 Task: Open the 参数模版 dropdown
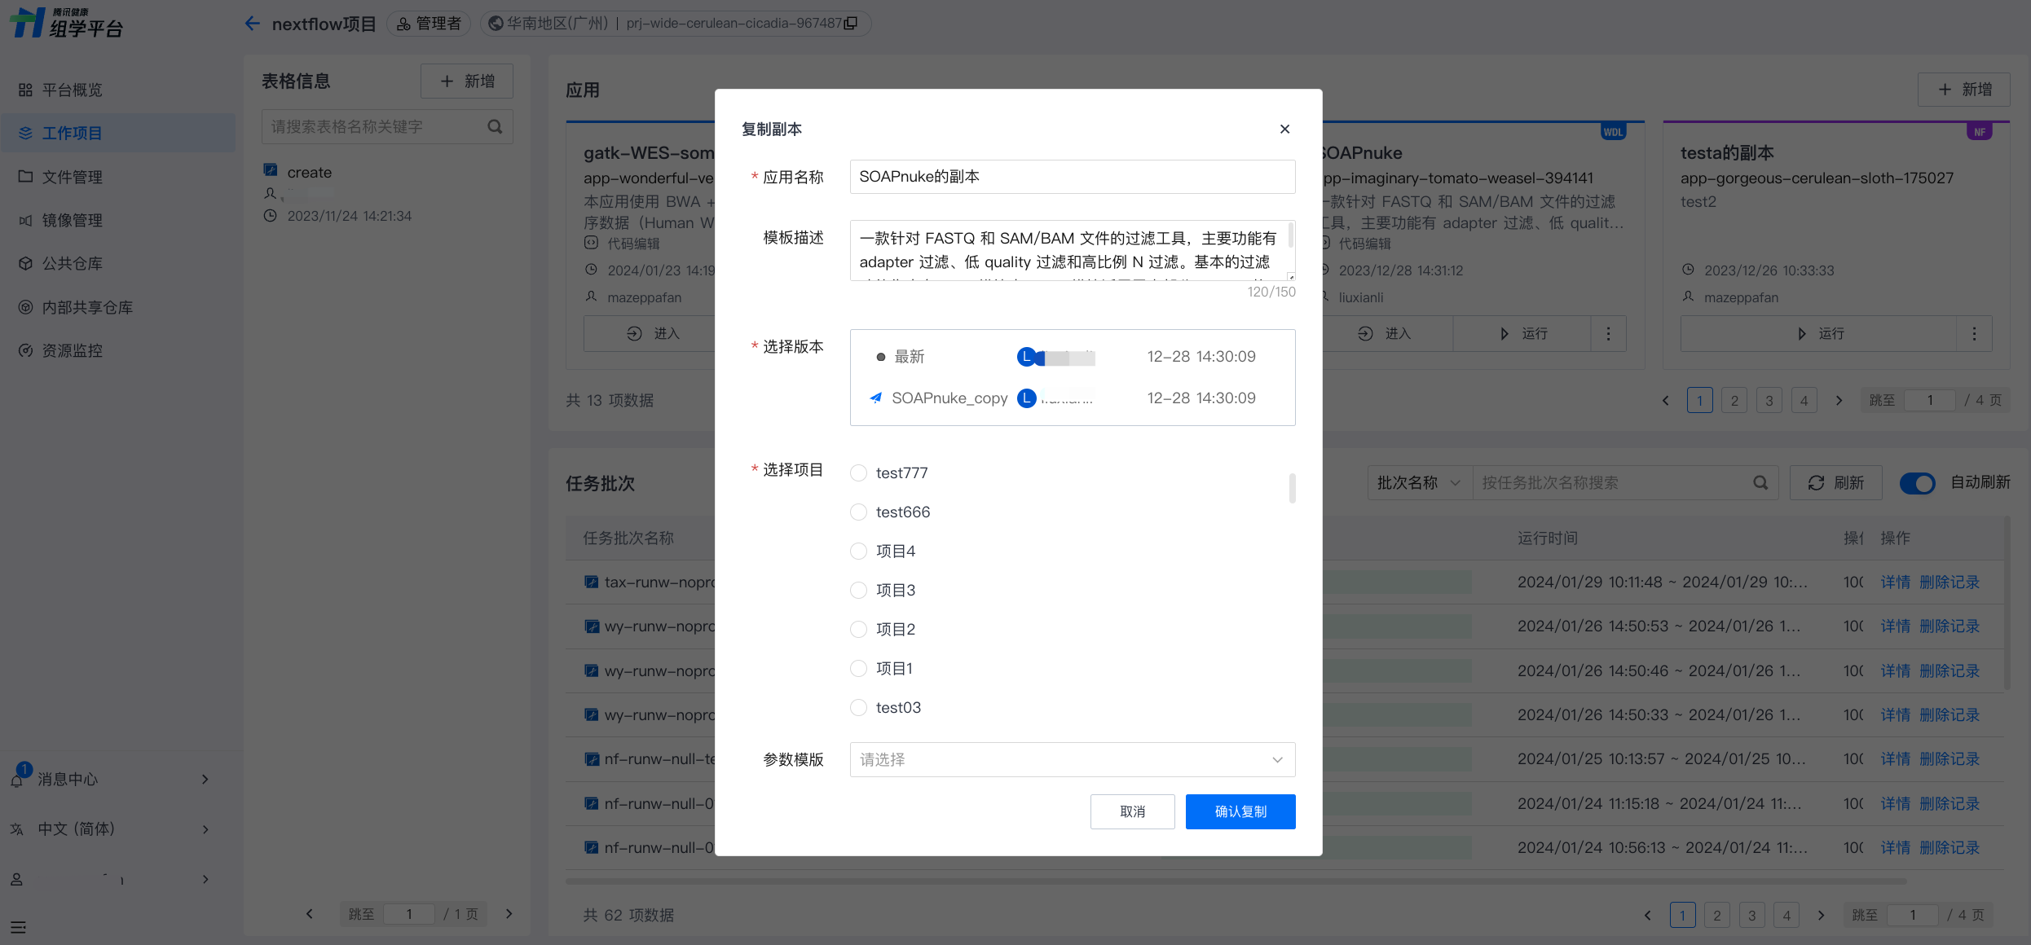click(x=1072, y=760)
